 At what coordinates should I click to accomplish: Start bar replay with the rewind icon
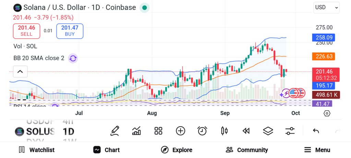(x=246, y=131)
